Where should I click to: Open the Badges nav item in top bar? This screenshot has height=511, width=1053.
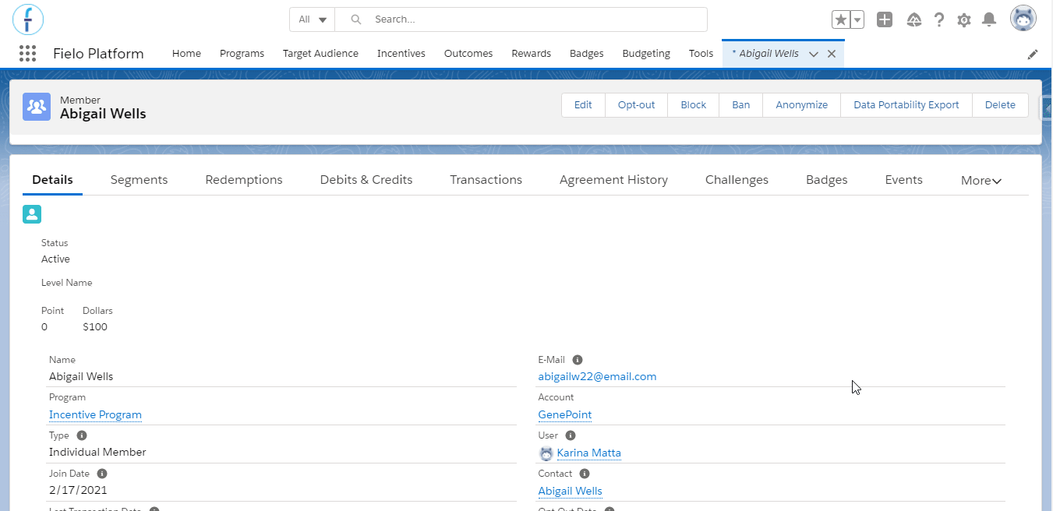pyautogui.click(x=587, y=54)
